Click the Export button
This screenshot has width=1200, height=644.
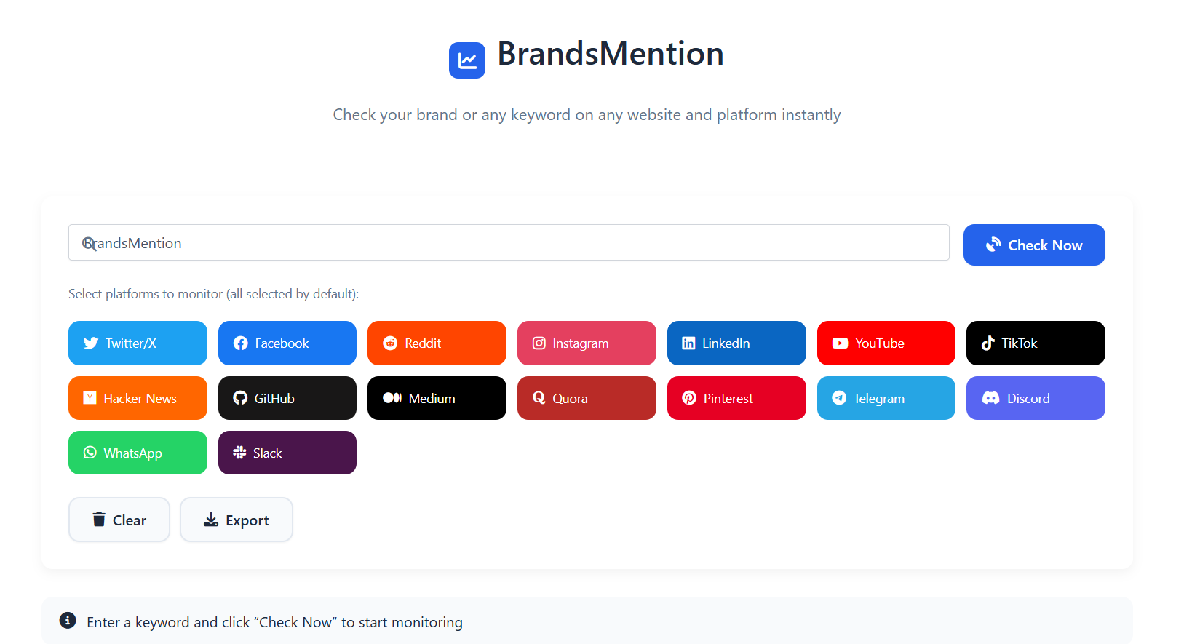click(236, 520)
